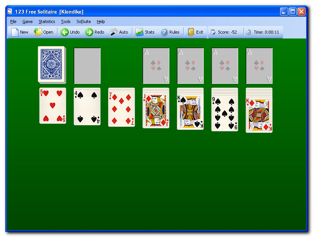Click the Time stopwatch icon
The height and width of the screenshot is (237, 313).
pos(249,32)
